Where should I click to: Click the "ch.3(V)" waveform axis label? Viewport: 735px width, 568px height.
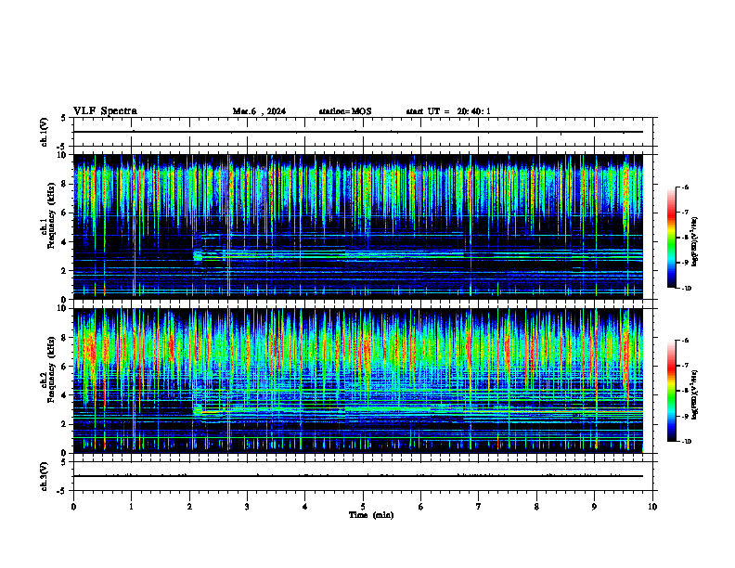(44, 476)
